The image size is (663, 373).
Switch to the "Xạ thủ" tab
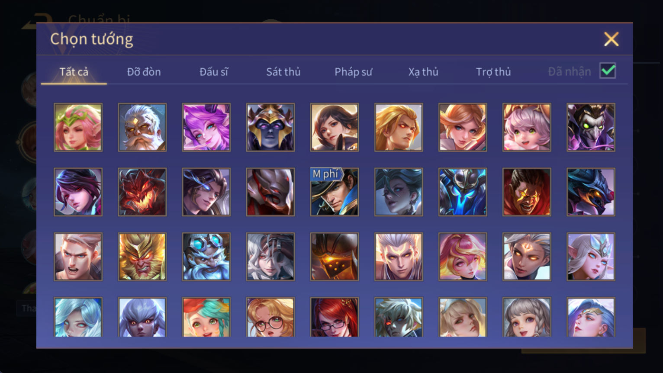(423, 72)
